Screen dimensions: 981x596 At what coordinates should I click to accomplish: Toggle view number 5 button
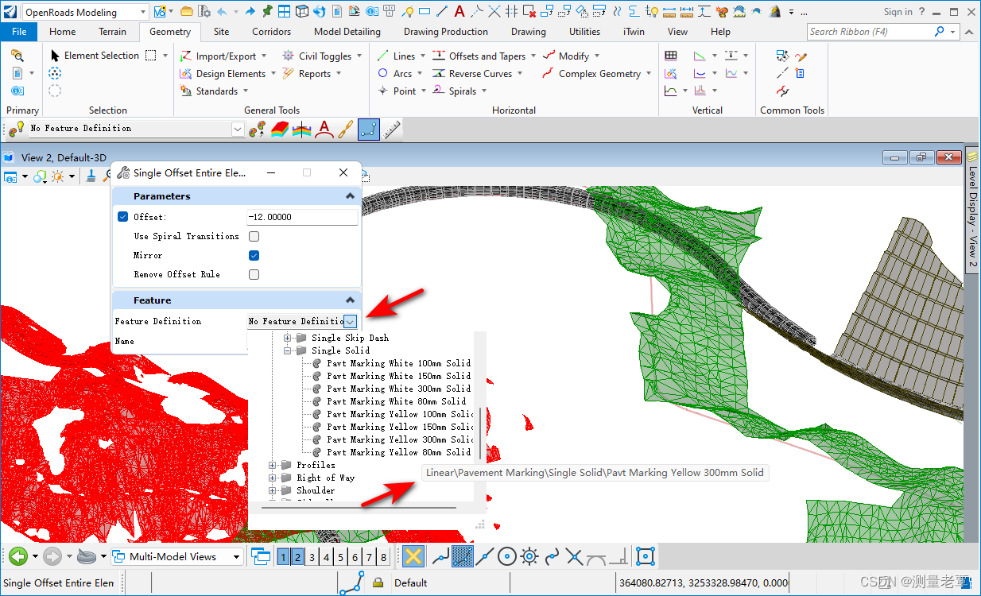coord(341,557)
